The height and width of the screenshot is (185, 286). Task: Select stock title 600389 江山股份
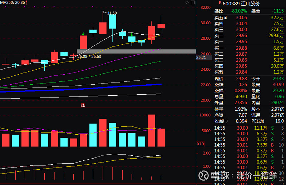click(x=241, y=4)
